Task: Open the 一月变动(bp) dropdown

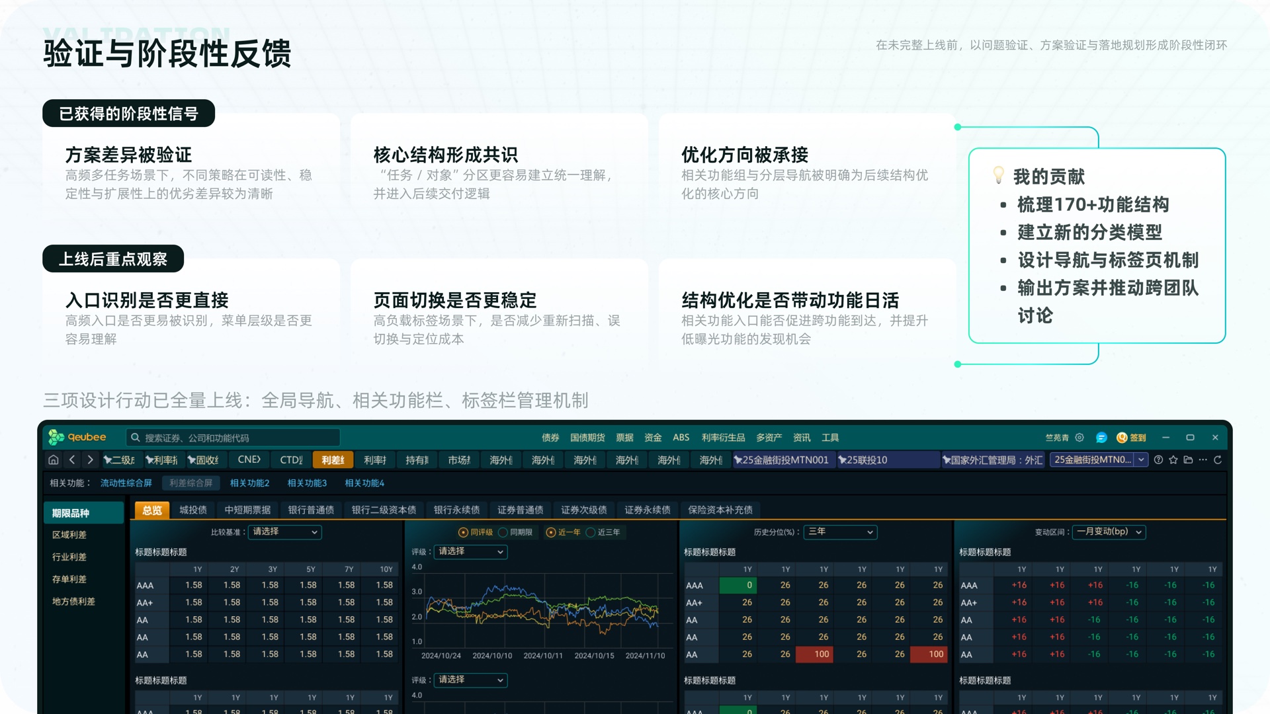Action: pyautogui.click(x=1109, y=532)
